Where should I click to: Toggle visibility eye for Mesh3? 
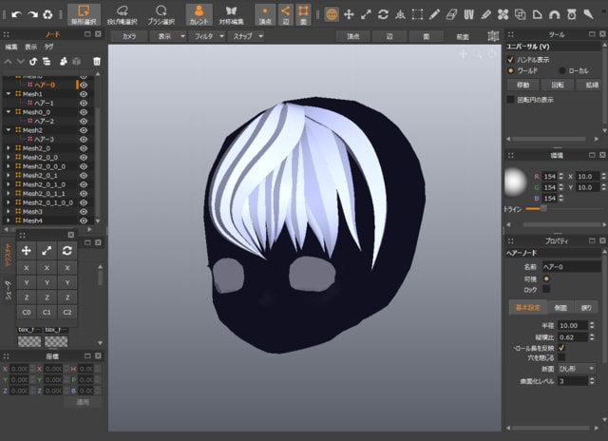(x=84, y=211)
